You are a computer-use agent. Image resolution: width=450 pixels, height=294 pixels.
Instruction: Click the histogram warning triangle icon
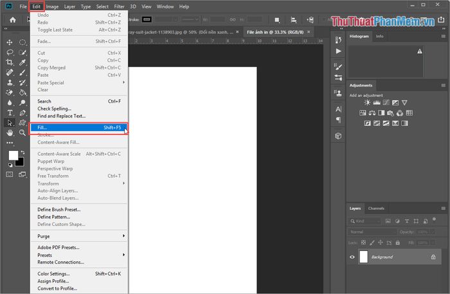[420, 51]
